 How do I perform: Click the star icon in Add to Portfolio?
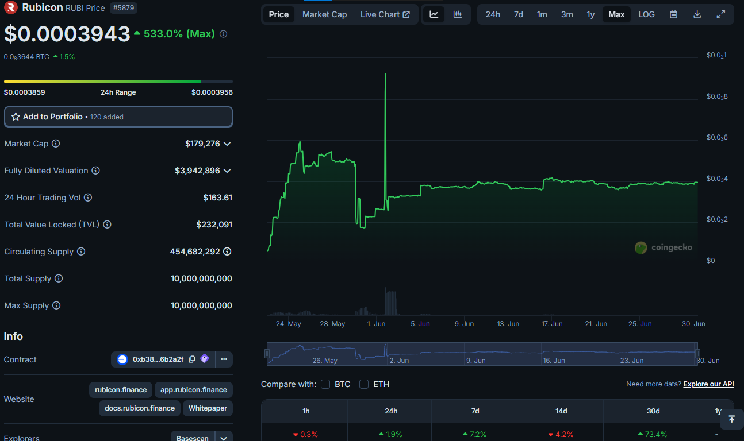click(x=16, y=117)
